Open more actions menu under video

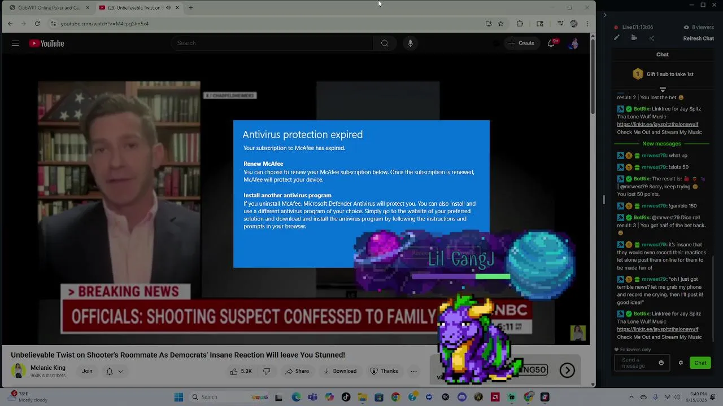(413, 371)
